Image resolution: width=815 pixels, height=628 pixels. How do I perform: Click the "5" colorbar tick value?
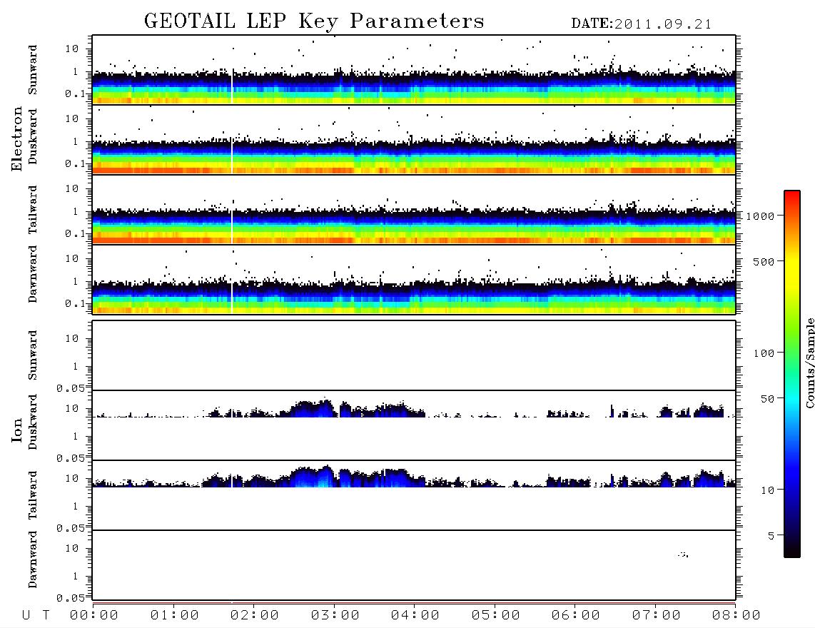point(771,536)
